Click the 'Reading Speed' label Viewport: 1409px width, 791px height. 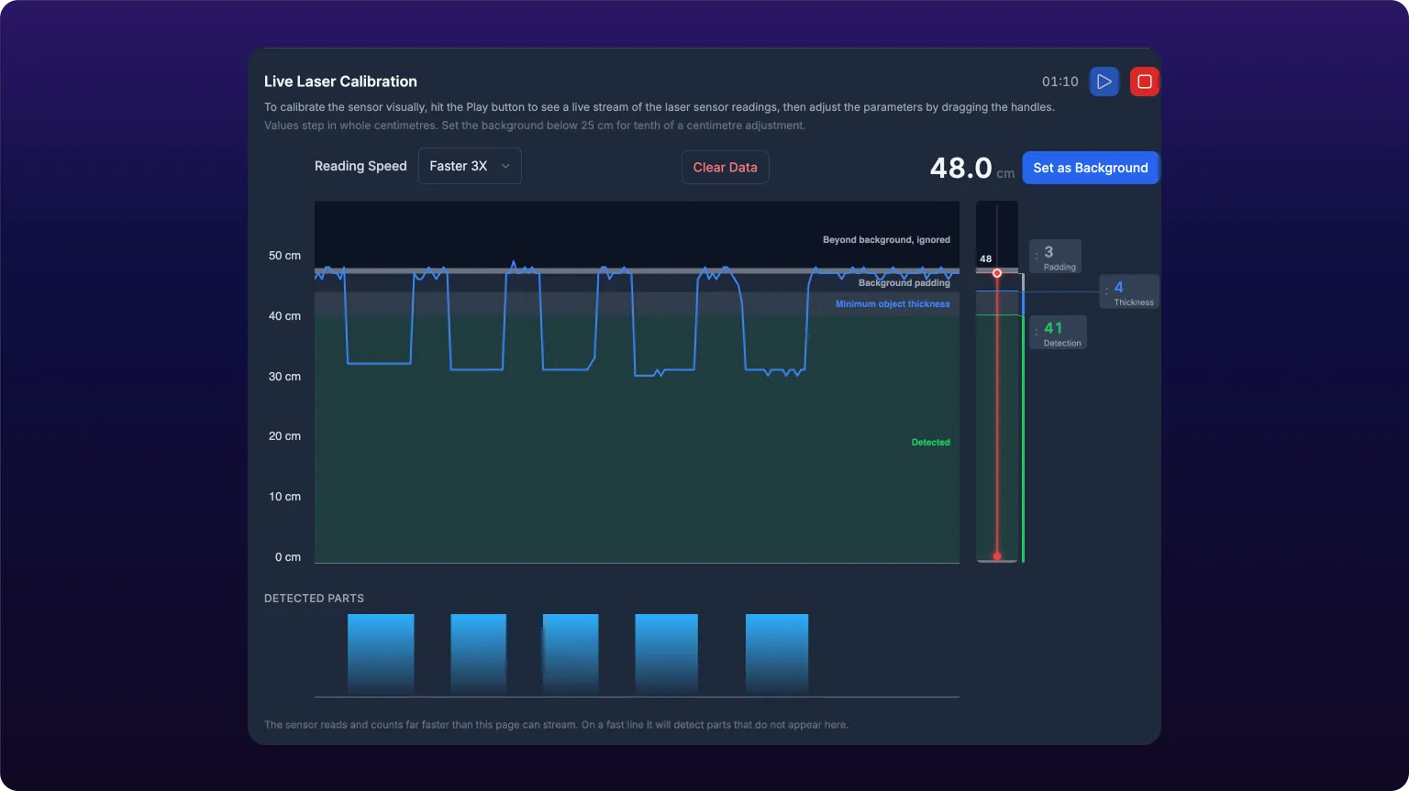tap(361, 166)
